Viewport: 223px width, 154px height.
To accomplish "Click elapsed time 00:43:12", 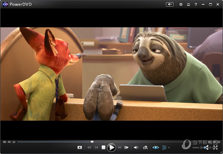I will 9,142.
